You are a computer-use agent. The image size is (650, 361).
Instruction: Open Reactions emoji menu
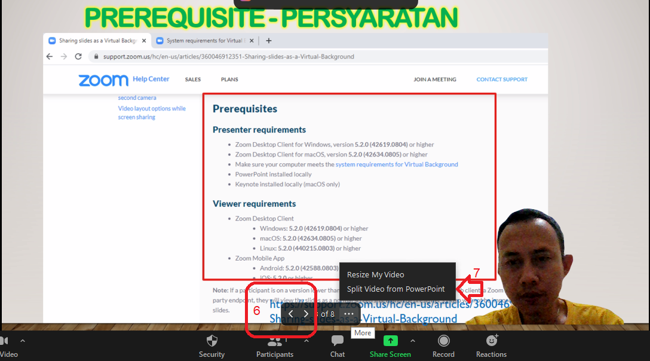[x=491, y=346]
